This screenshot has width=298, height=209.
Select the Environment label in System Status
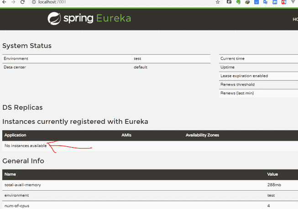tap(16, 59)
